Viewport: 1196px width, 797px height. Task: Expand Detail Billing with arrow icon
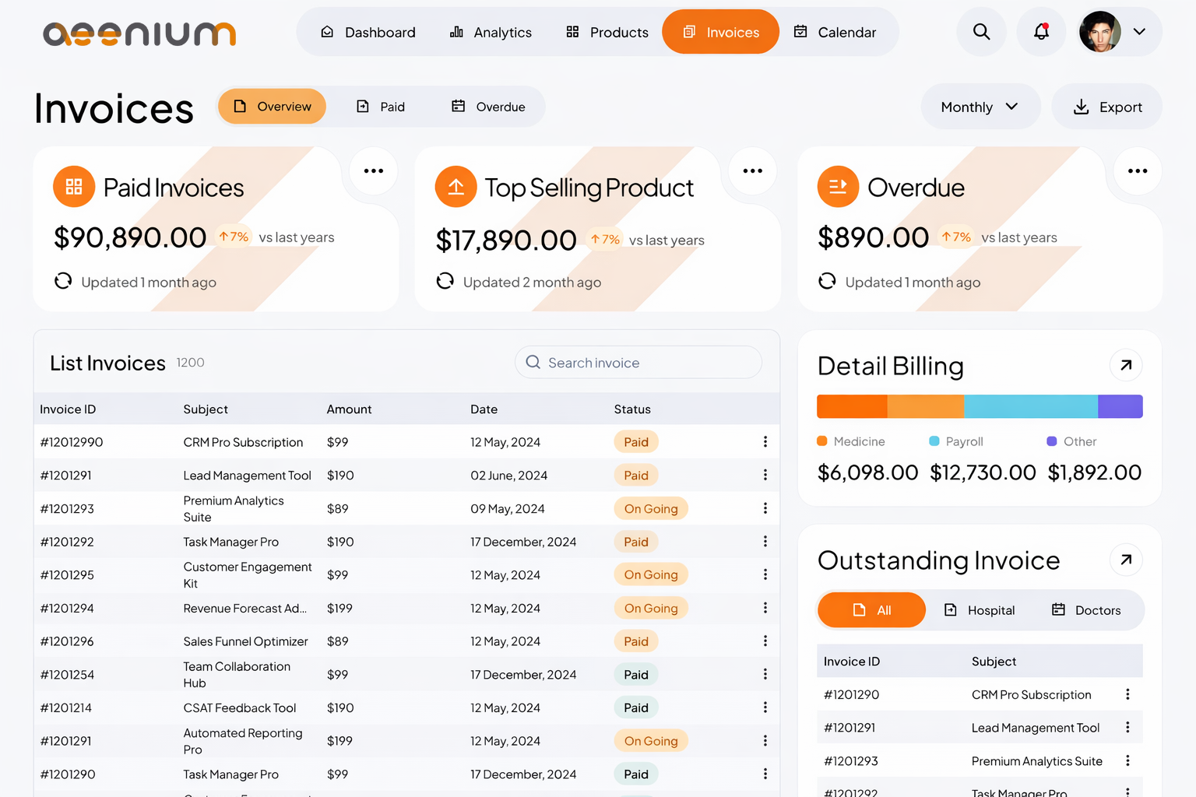(1125, 365)
